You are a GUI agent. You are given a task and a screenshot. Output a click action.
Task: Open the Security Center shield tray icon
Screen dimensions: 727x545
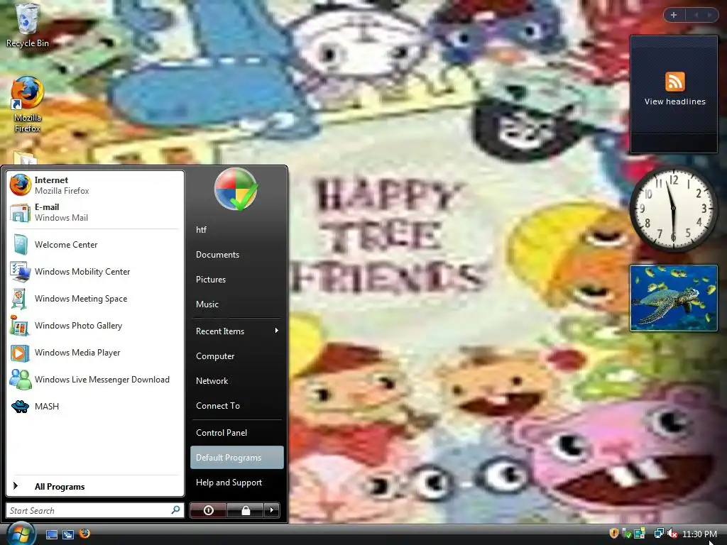click(614, 534)
